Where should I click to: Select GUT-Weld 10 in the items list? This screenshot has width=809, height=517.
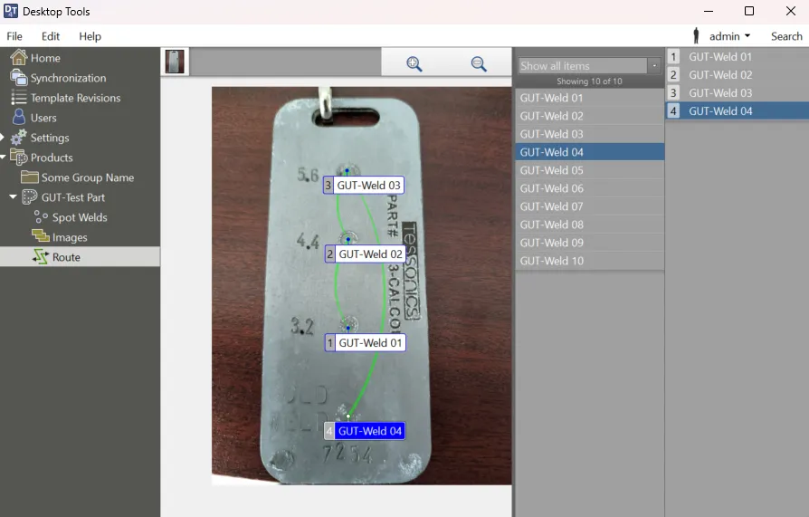coord(589,260)
